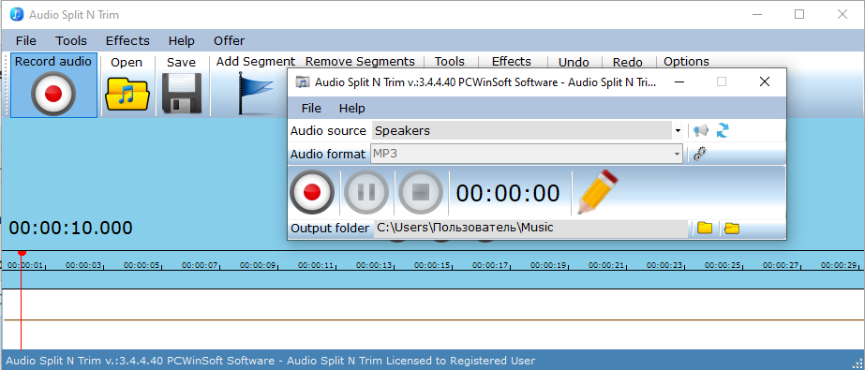
Task: Open the Help menu in the recorder window
Action: click(x=352, y=108)
